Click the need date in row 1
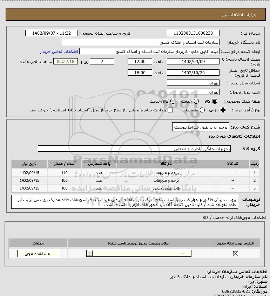 [x=29, y=173]
